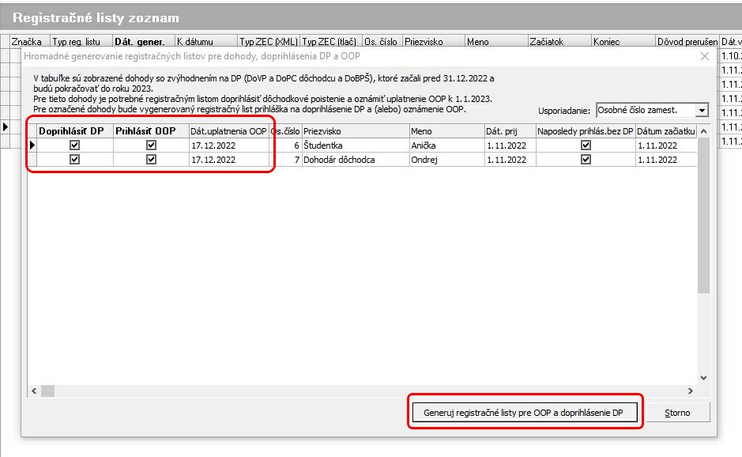This screenshot has height=457, width=742.
Task: Toggle Naposledy prihlás.bez DP for Ondrej
Action: [586, 159]
